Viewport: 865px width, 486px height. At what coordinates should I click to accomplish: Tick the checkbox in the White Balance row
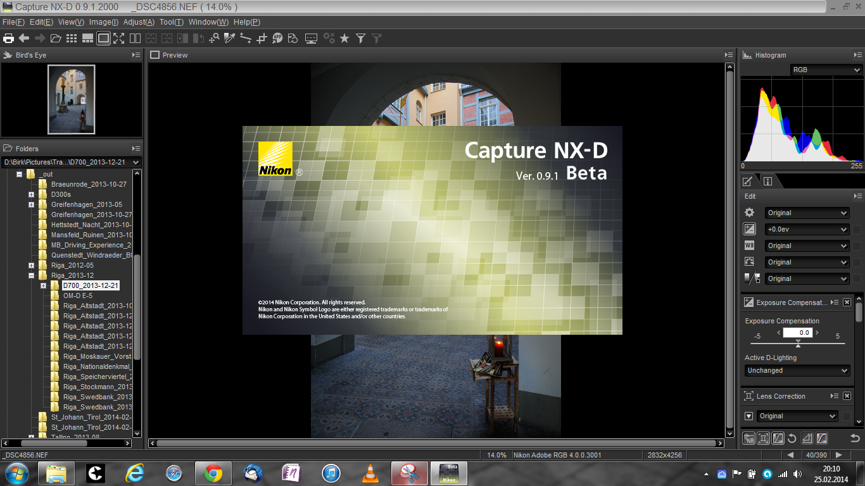point(857,246)
